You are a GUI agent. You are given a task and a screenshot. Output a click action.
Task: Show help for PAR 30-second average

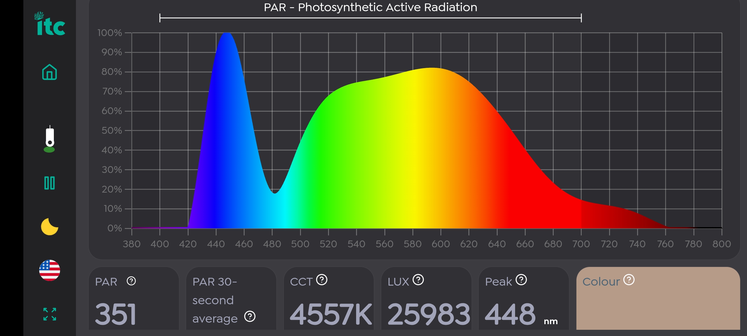[x=250, y=317]
